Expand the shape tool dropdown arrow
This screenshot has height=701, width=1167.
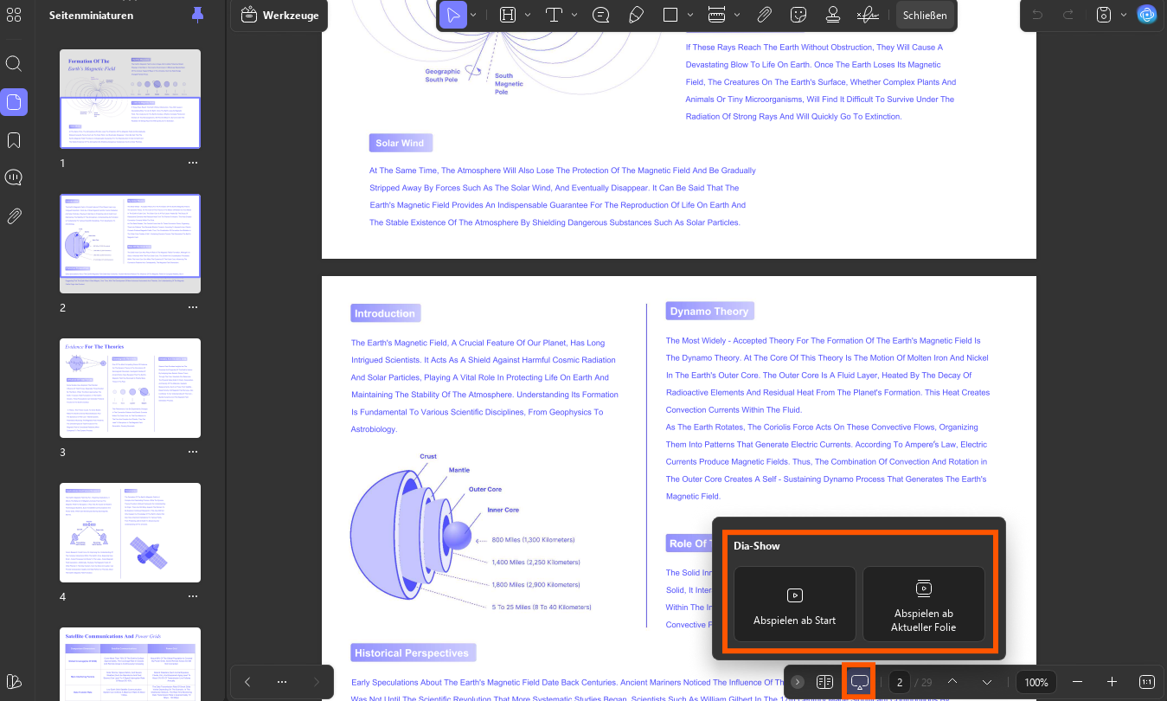(x=690, y=15)
